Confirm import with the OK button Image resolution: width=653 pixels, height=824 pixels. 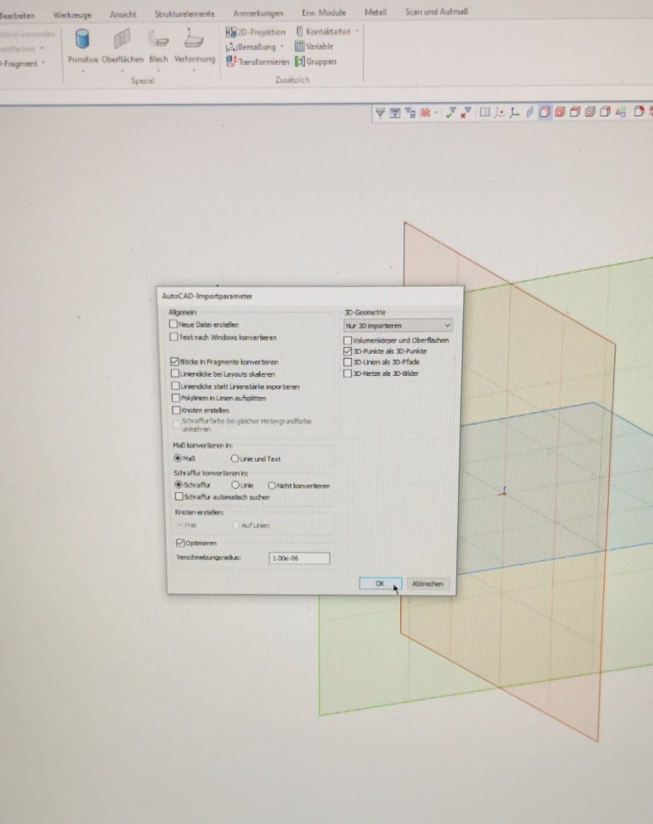point(379,584)
